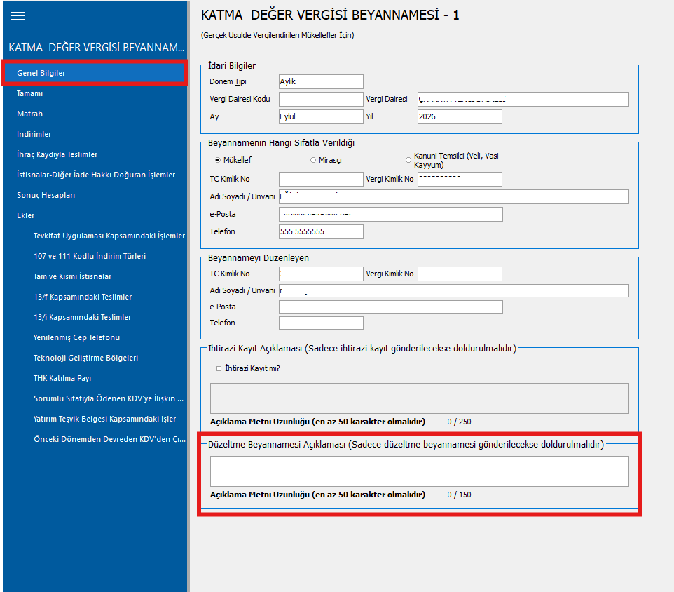Go to Matrah section

point(29,114)
